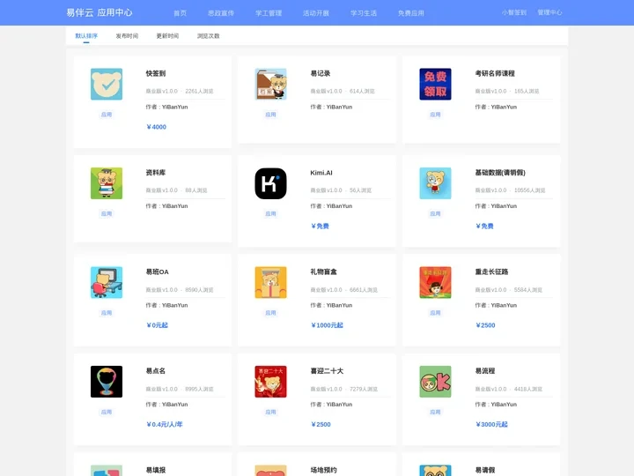Click the 易班OA computer icon
The image size is (634, 476).
(107, 283)
